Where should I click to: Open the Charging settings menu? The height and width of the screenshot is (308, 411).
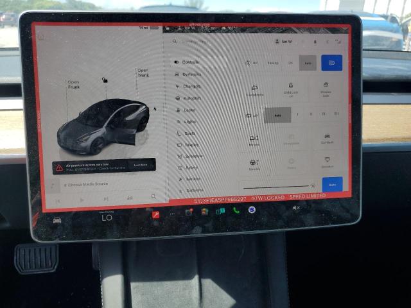point(189,86)
